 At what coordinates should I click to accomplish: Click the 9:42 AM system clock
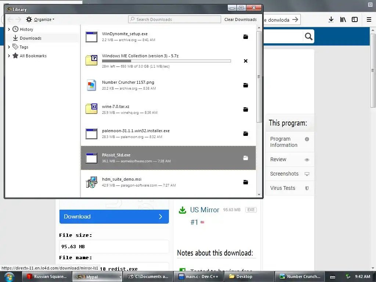(362, 277)
